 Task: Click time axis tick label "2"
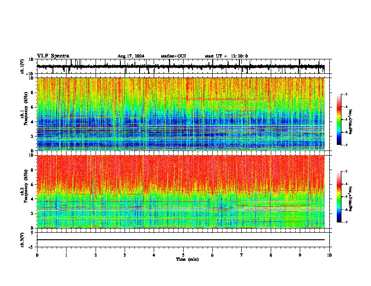(96, 255)
